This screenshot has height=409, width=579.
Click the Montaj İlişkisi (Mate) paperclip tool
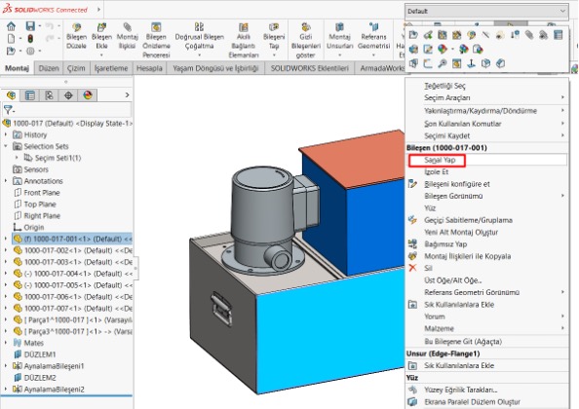pyautogui.click(x=127, y=36)
